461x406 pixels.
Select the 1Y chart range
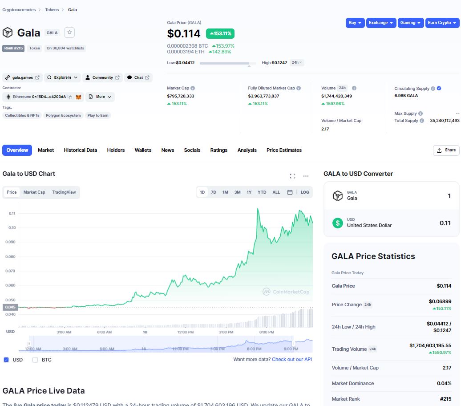[x=249, y=192]
